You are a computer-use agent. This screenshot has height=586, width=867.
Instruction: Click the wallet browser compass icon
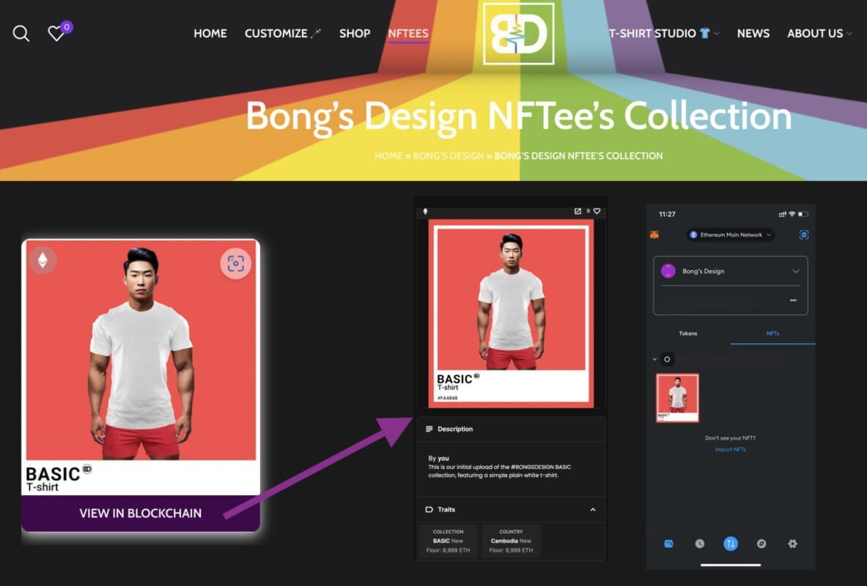click(761, 544)
